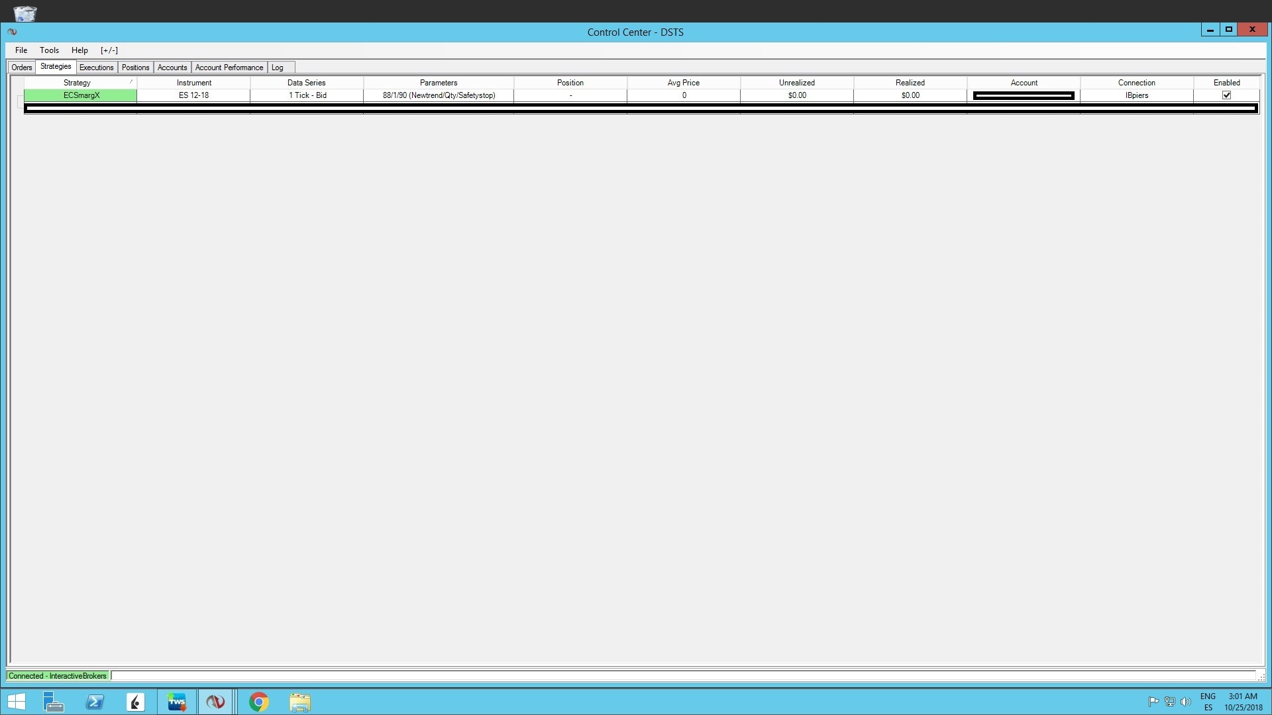The height and width of the screenshot is (715, 1272).
Task: Click NinjaTrader icon in taskbar
Action: point(215,702)
